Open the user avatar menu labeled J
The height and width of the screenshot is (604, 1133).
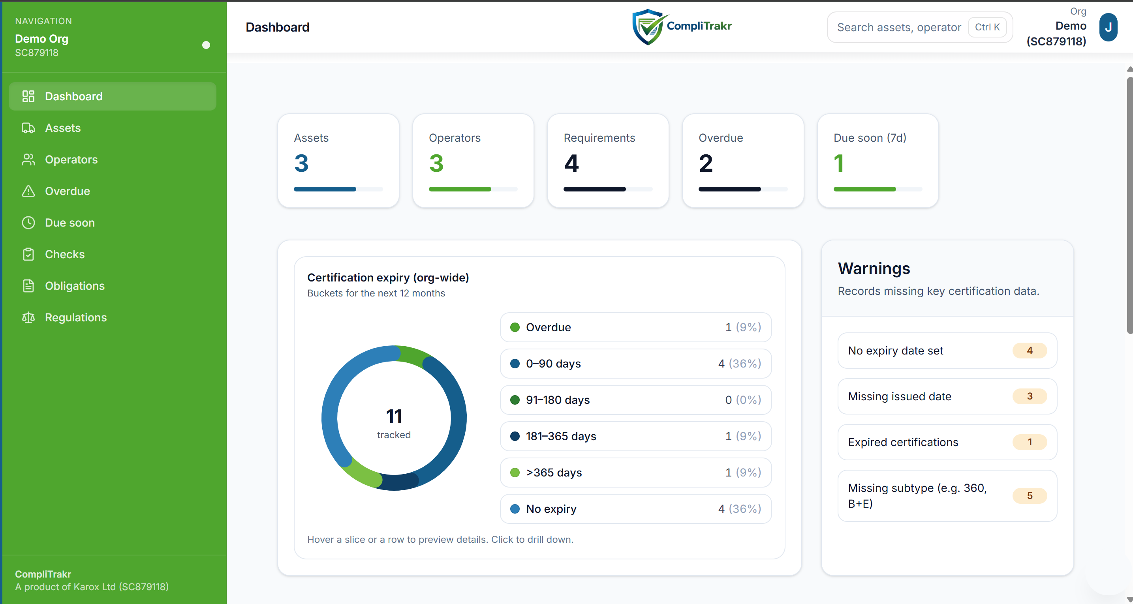pyautogui.click(x=1109, y=27)
